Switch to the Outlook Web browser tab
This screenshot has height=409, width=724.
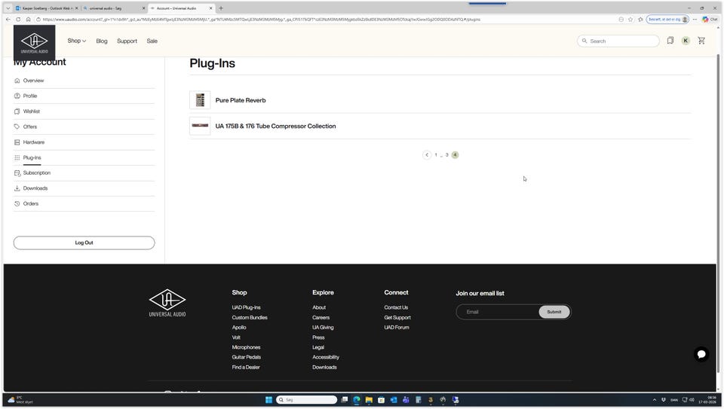point(45,8)
